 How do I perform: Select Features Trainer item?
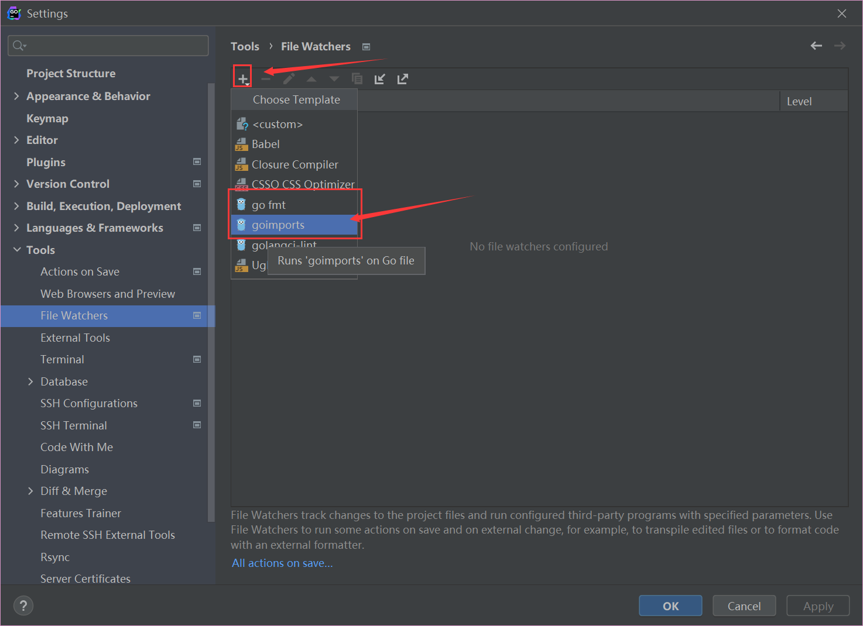[x=81, y=513]
